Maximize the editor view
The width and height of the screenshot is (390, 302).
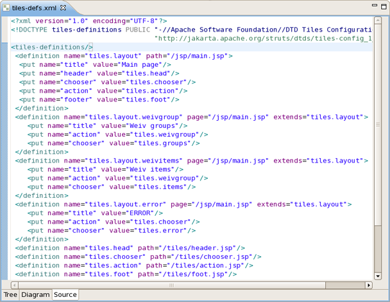(384, 6)
